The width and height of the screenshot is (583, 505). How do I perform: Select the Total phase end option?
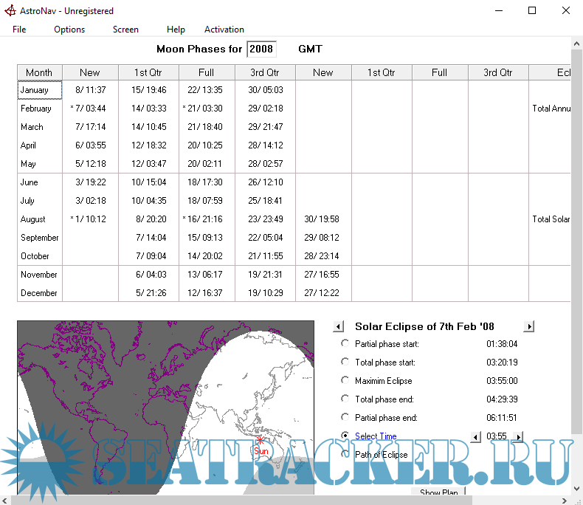coord(345,399)
